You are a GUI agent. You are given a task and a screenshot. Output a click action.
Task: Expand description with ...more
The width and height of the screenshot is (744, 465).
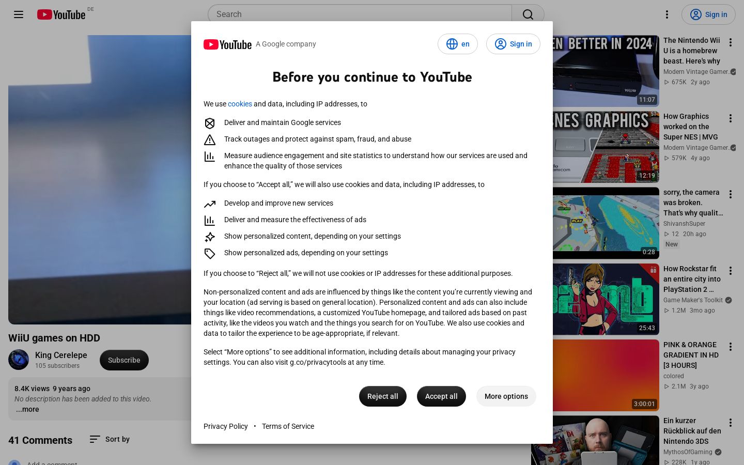(x=27, y=409)
